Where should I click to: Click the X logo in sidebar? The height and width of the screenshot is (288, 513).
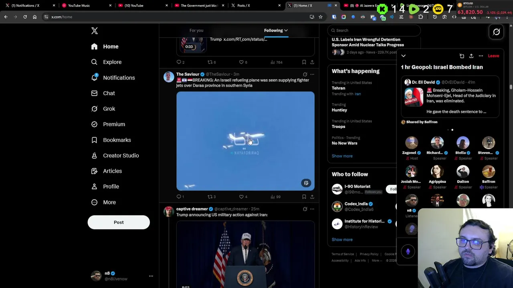[x=95, y=31]
